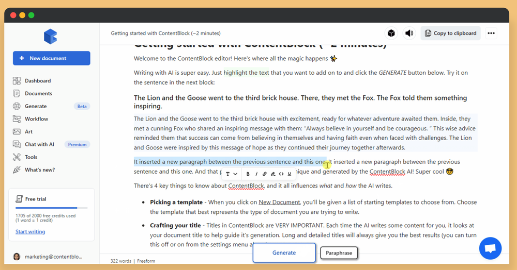Click the Generate button

284,252
